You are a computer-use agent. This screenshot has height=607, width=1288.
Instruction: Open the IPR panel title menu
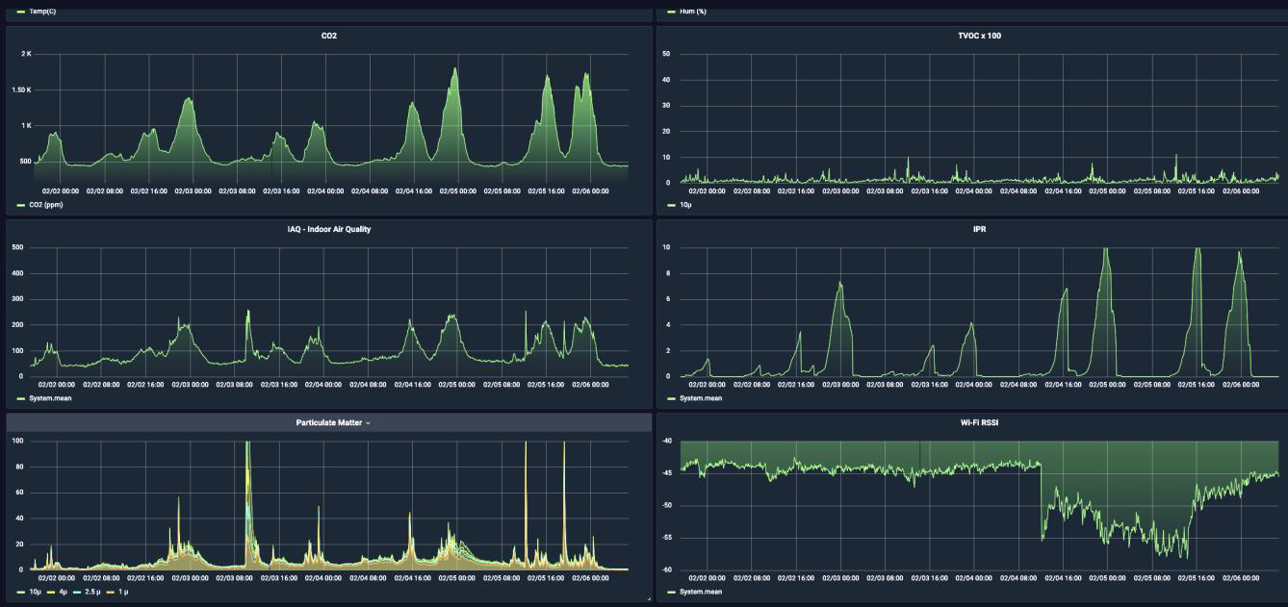click(971, 229)
